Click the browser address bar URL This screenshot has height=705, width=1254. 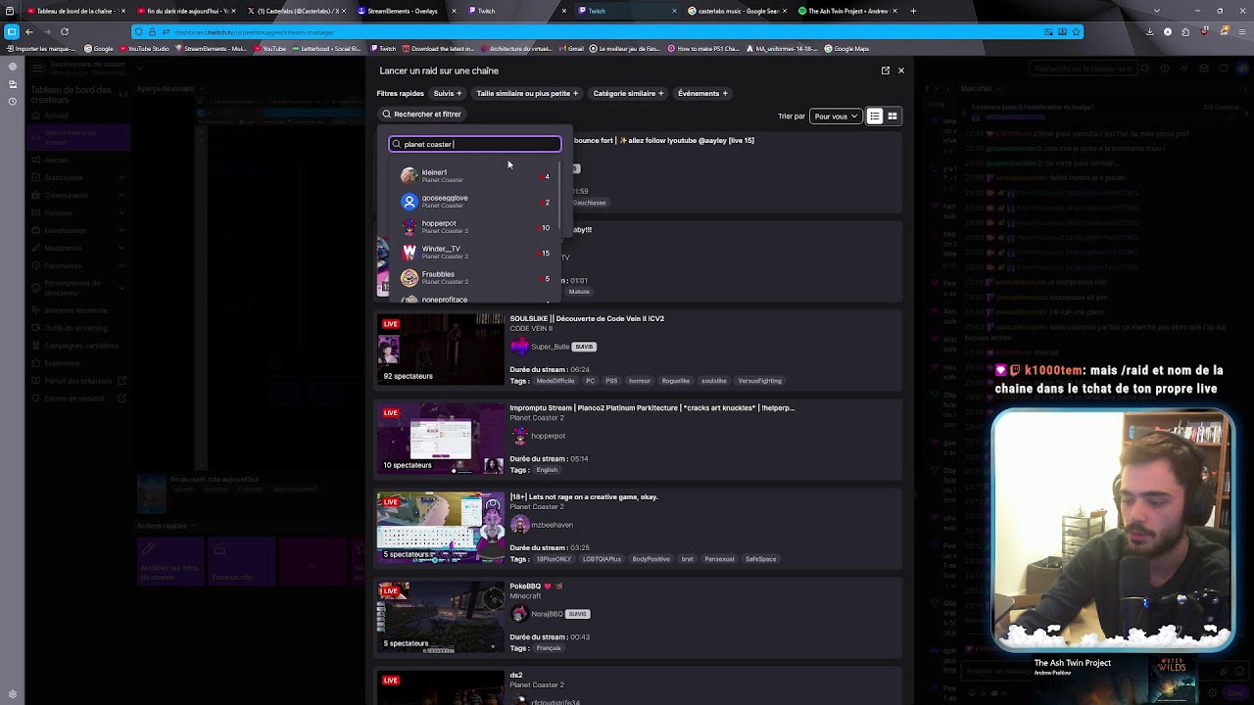coord(255,32)
